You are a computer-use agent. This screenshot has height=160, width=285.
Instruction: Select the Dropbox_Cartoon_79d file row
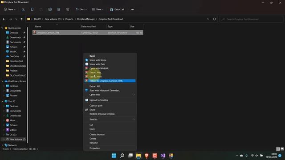(x=88, y=32)
